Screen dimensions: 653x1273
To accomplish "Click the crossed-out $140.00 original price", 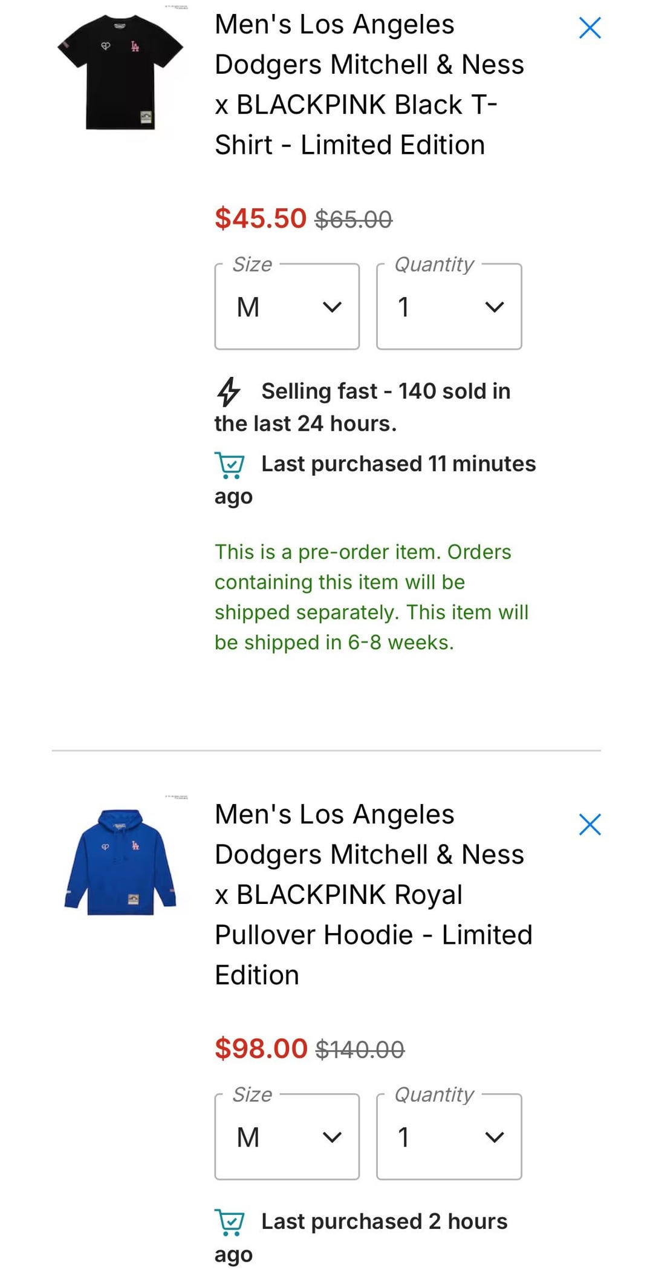I will [x=360, y=1049].
